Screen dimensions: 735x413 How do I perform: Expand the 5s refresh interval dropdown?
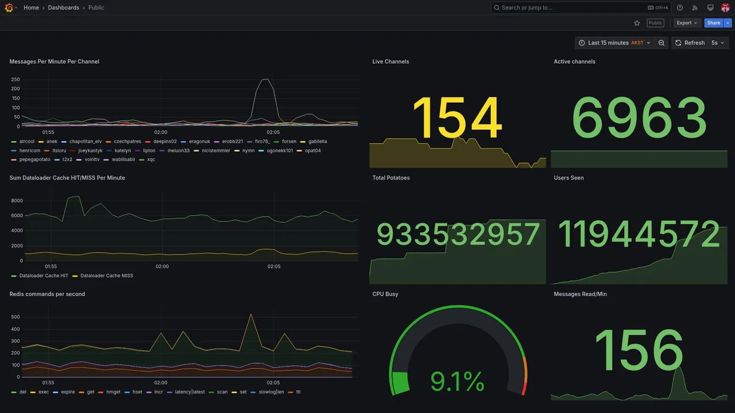[x=718, y=43]
